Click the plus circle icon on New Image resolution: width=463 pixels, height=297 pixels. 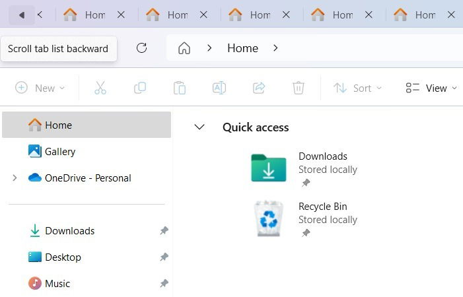tap(21, 88)
